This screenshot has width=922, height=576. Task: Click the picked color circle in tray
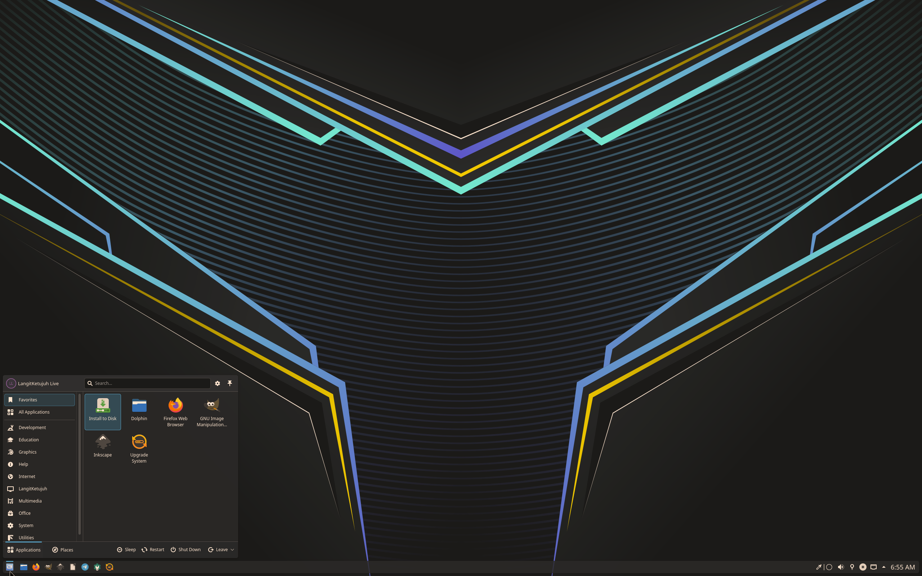coord(829,567)
